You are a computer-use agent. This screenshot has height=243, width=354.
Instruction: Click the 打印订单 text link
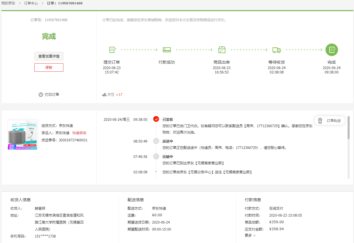tap(52, 95)
